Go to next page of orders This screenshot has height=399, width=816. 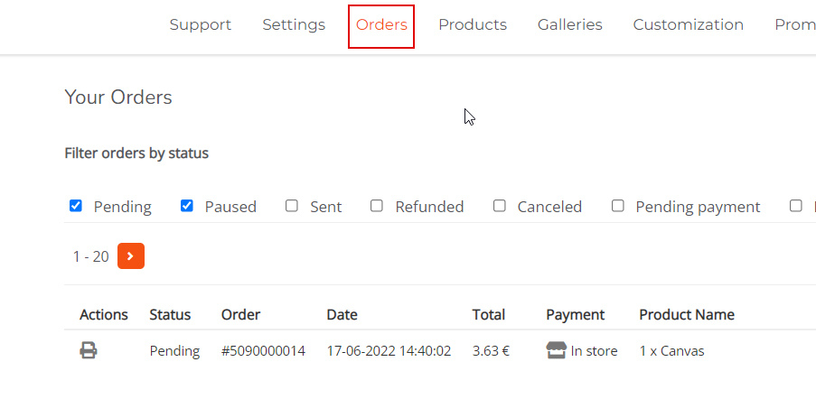(x=130, y=256)
